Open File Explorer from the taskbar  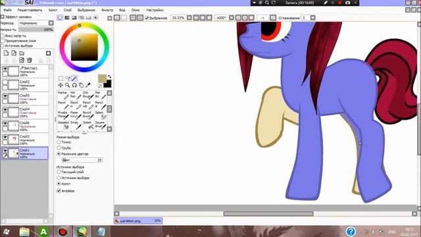[x=24, y=232]
